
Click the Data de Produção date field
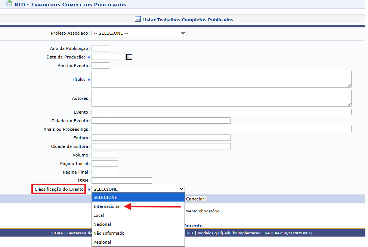click(109, 57)
